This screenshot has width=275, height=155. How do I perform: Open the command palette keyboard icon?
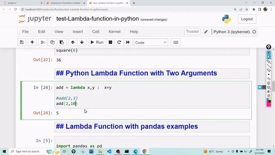(x=176, y=42)
